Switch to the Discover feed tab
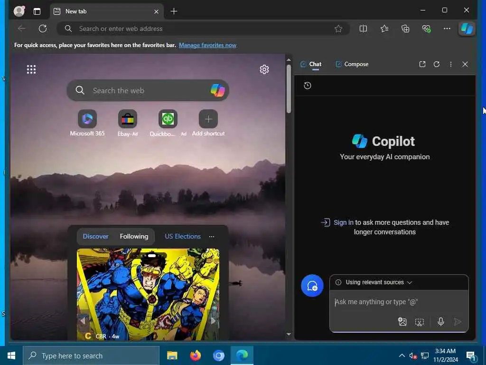The height and width of the screenshot is (365, 486). pyautogui.click(x=95, y=237)
